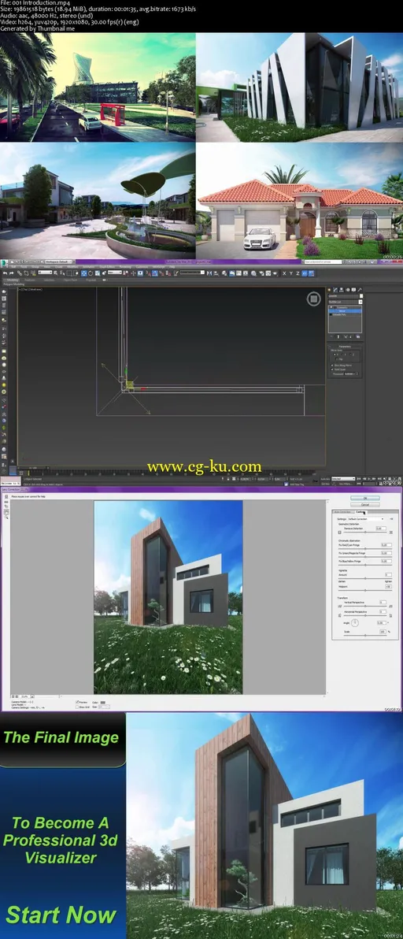403x939 pixels.
Task: Switch to the Populate ribbon tab
Action: (x=91, y=280)
